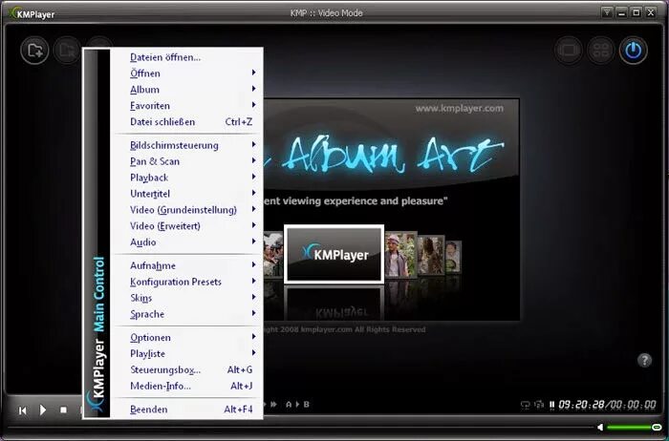Mute audio with the speaker icon
This screenshot has height=441, width=669.
pos(600,427)
